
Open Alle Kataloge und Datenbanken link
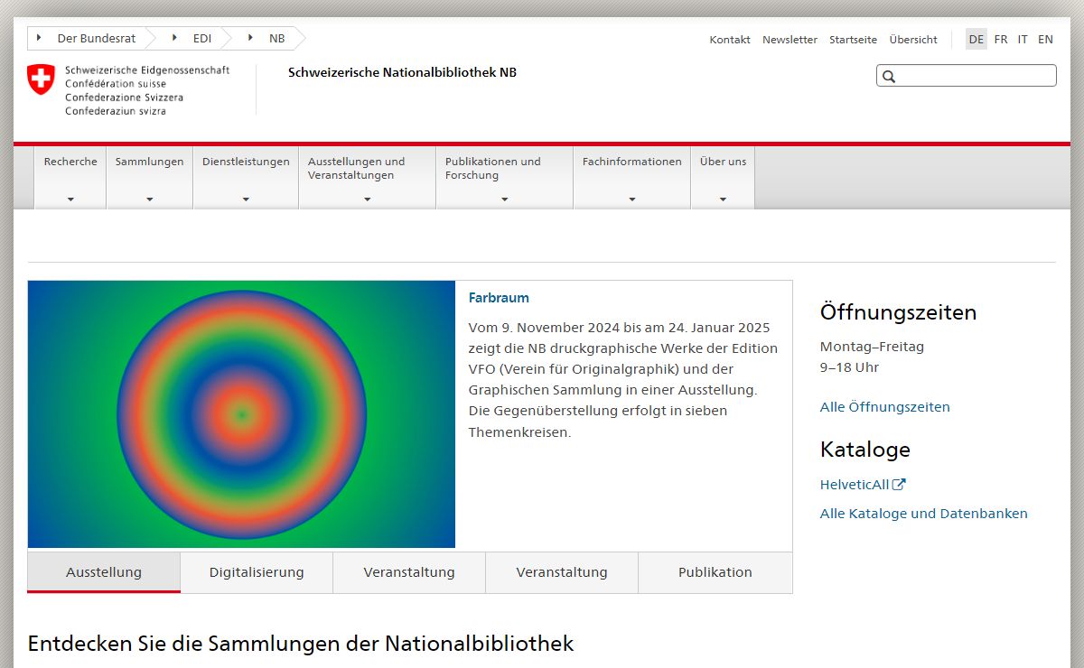click(924, 514)
